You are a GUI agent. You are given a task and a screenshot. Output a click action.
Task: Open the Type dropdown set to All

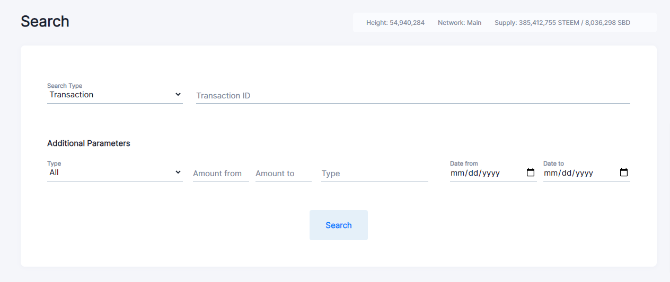114,172
